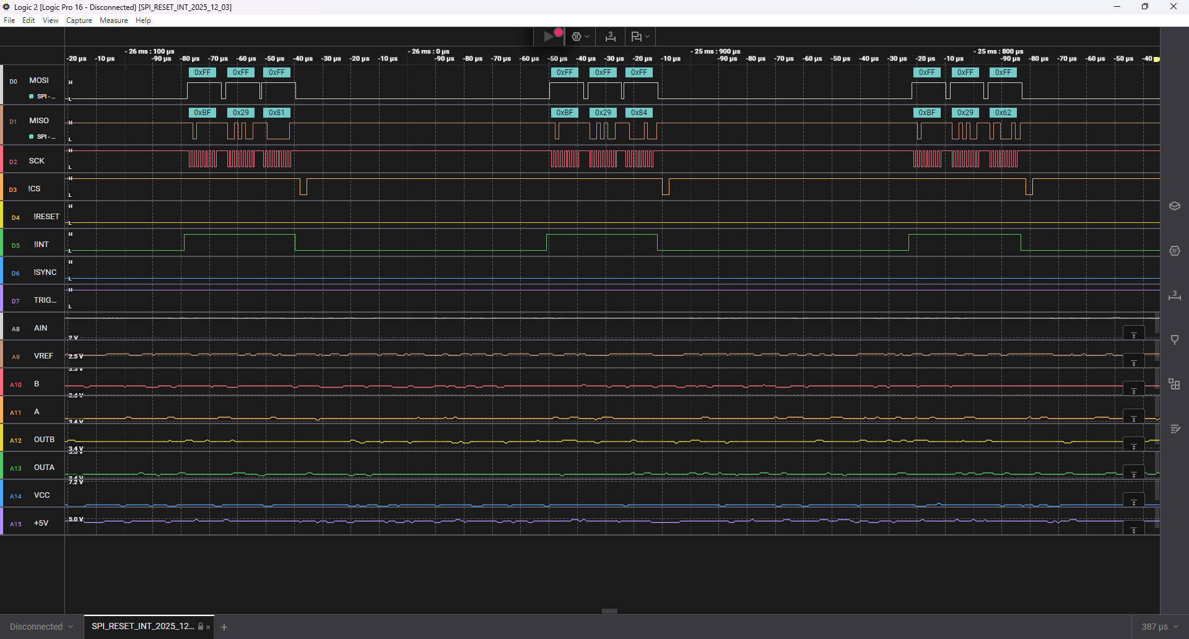1189x639 pixels.
Task: Open the View menu
Action: point(51,20)
